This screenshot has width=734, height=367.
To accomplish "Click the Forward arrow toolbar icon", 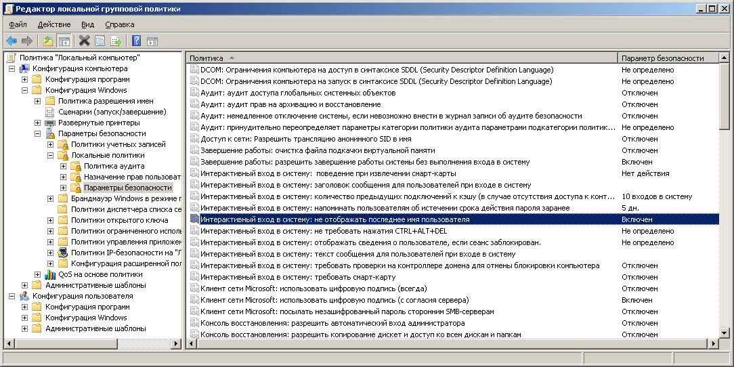I will [x=26, y=41].
